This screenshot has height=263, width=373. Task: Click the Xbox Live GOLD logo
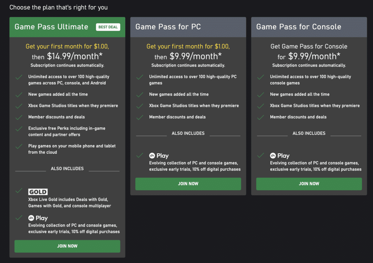tap(38, 192)
